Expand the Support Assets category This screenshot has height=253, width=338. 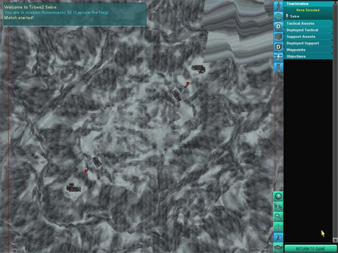pos(308,37)
